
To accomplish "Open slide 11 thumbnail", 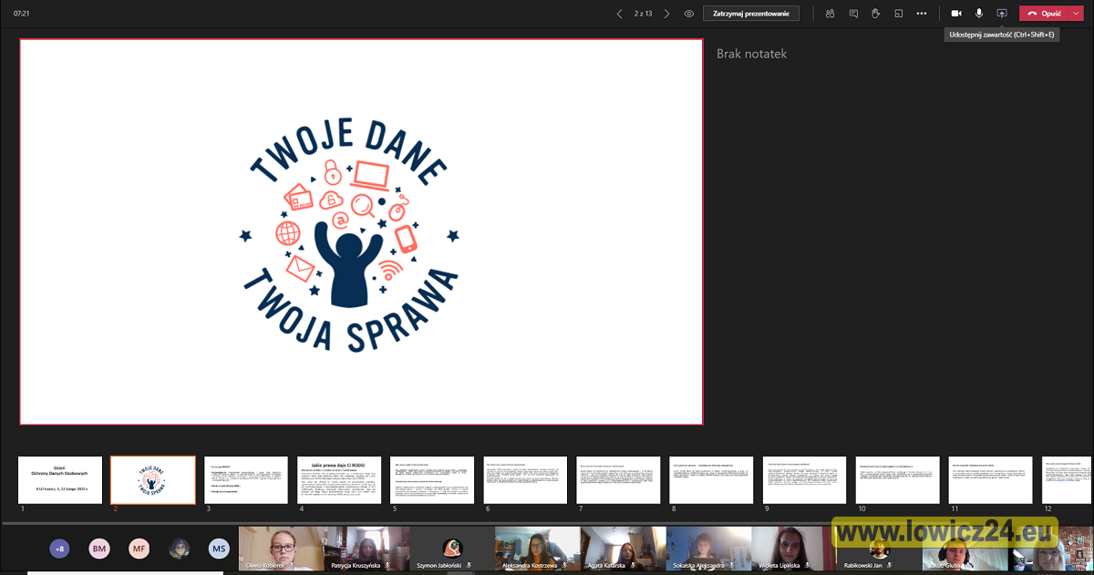I will pos(990,479).
